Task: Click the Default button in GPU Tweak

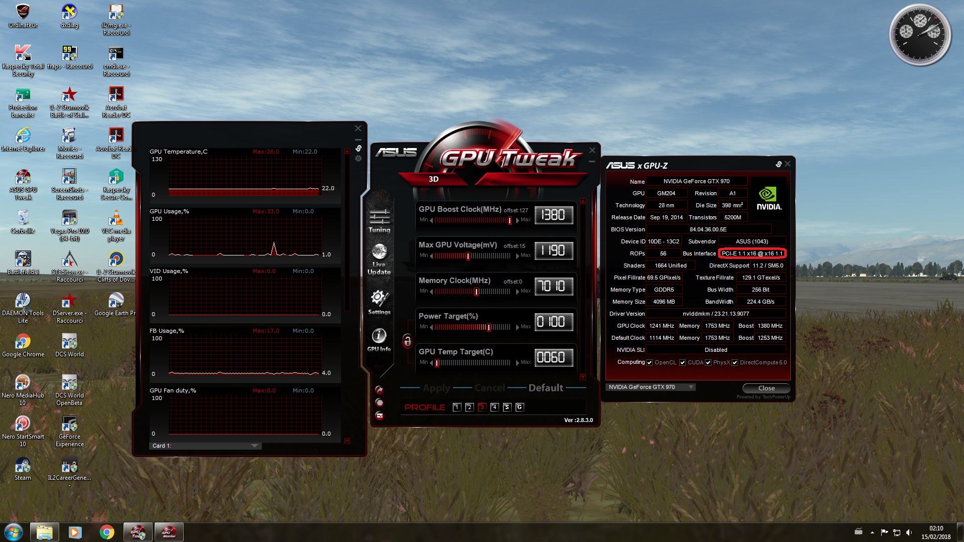Action: 546,388
